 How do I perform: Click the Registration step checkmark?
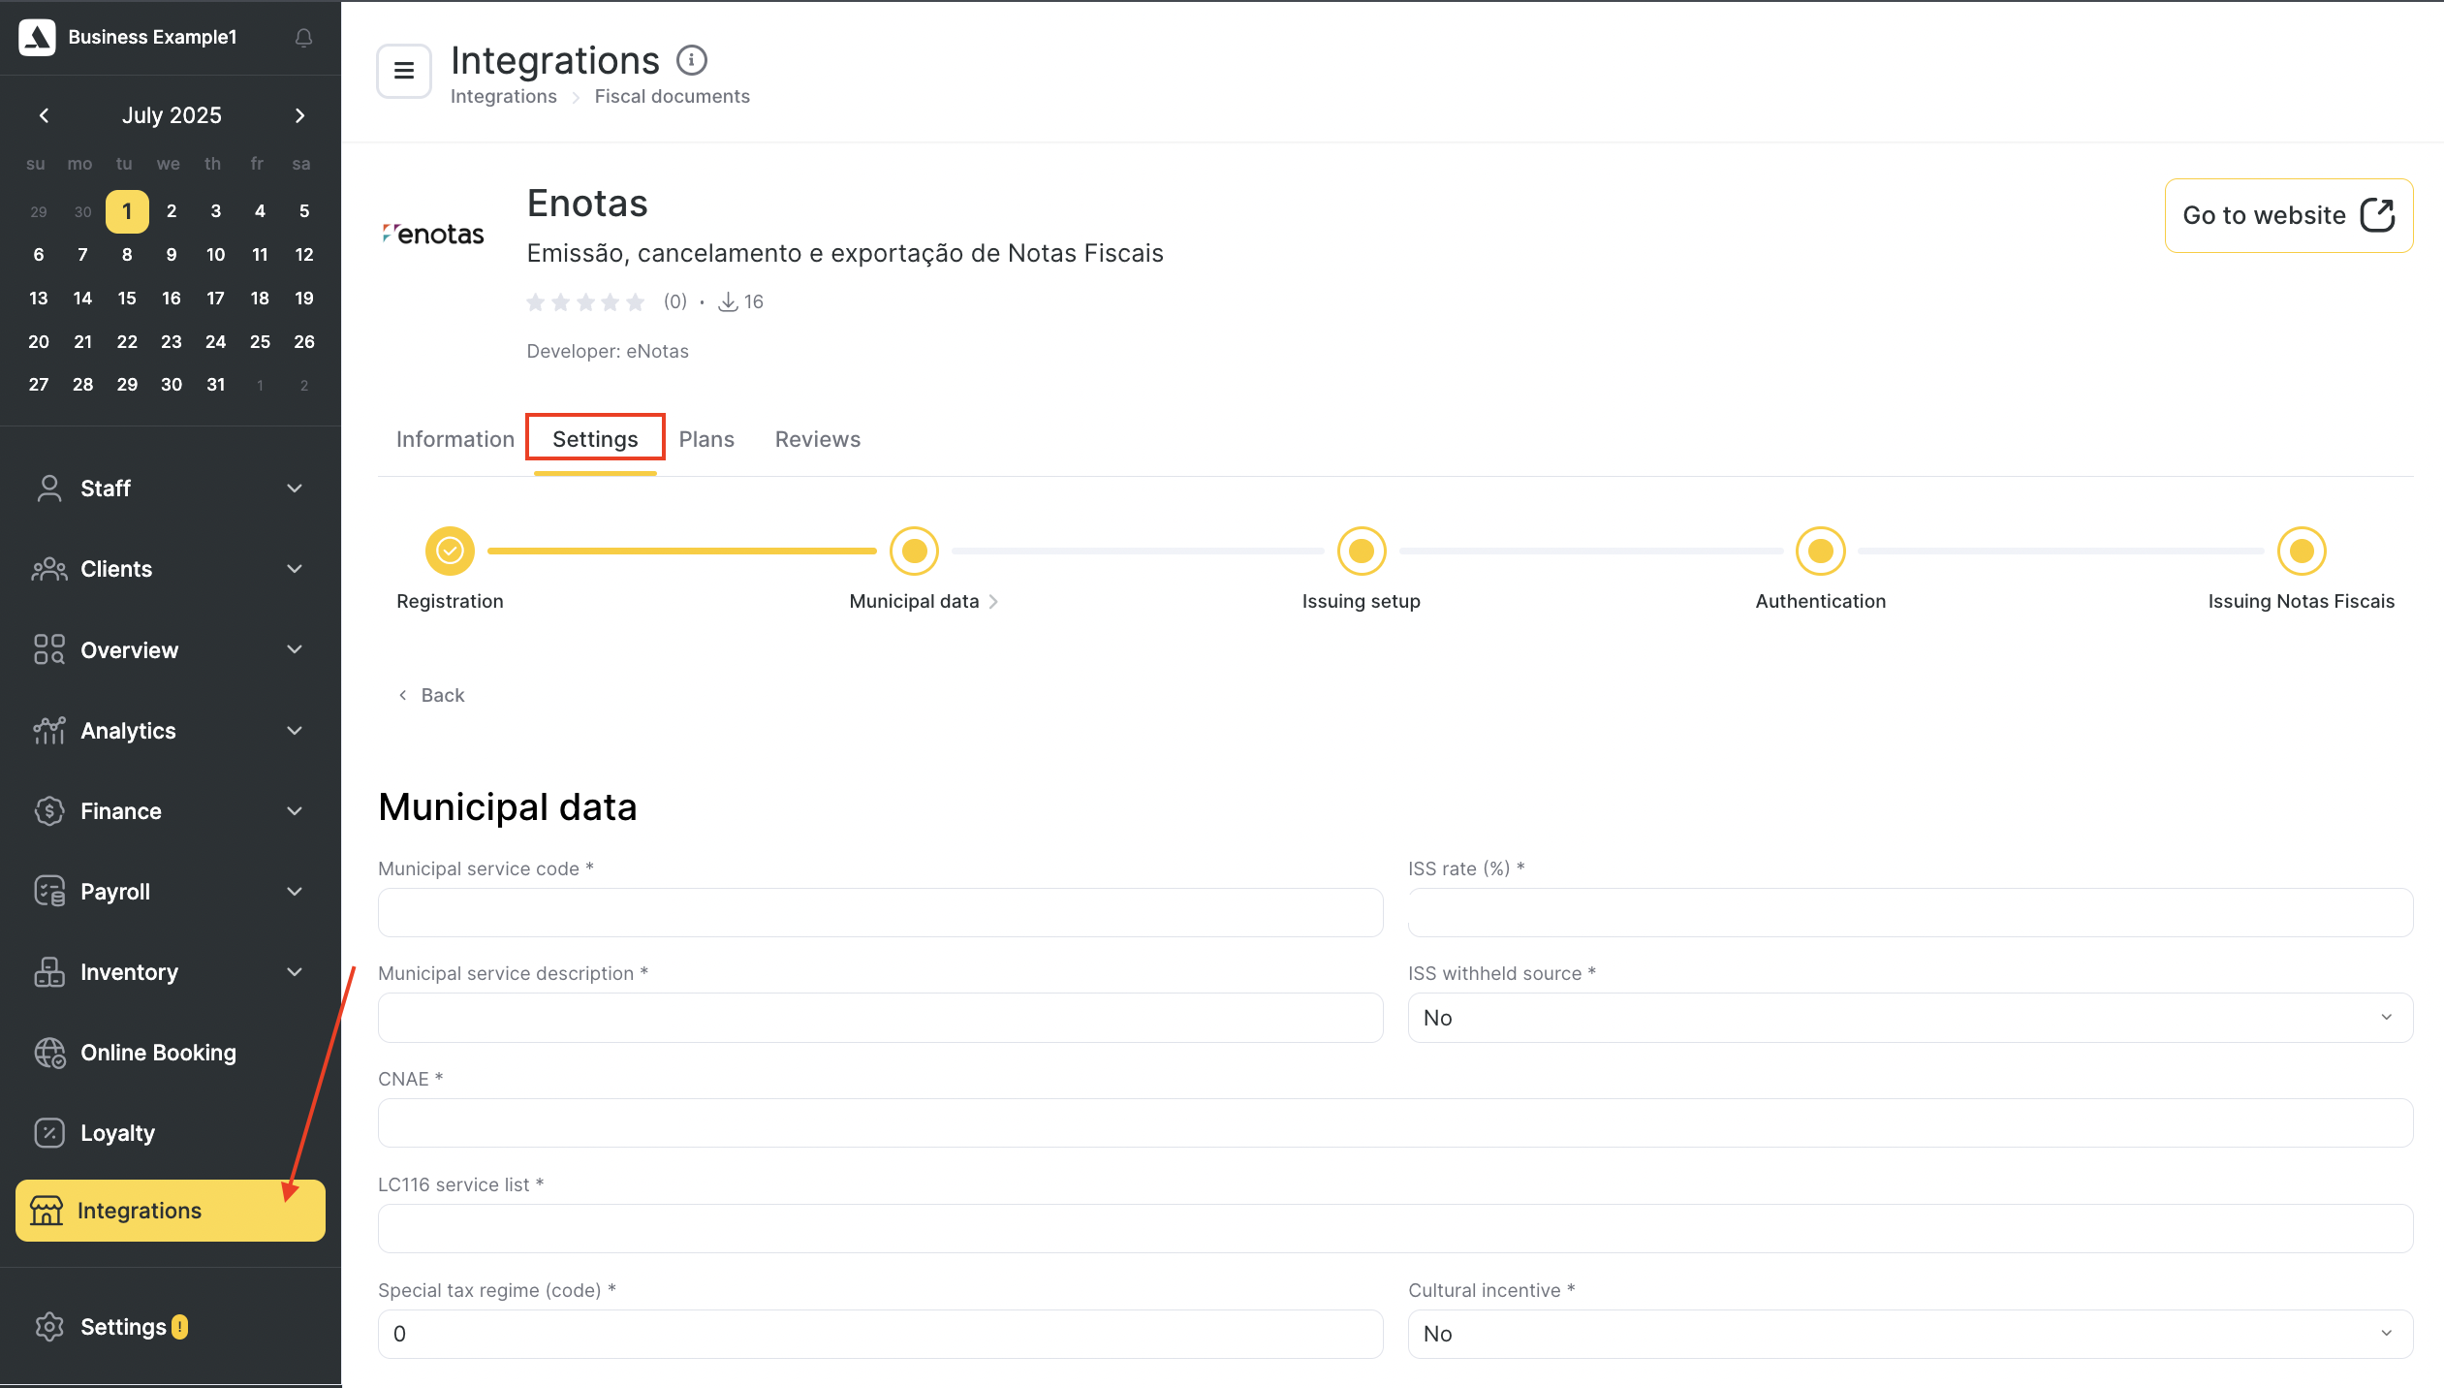point(450,551)
